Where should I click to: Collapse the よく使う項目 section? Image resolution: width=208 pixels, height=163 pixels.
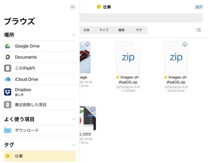[74, 119]
